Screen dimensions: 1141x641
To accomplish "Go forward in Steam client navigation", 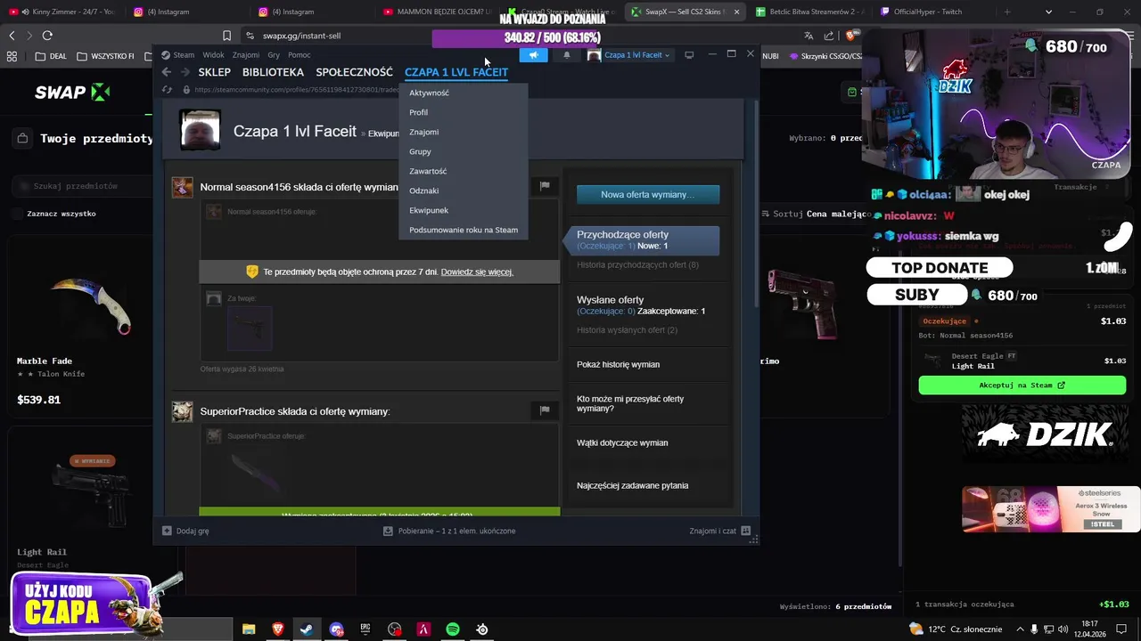I will tap(185, 72).
